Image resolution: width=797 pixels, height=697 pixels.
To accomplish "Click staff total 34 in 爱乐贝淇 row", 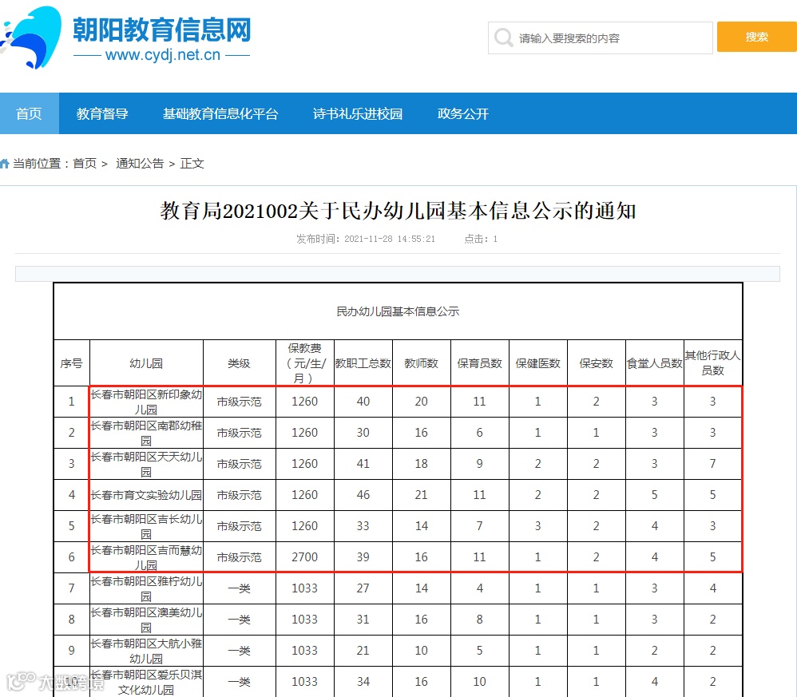I will pos(363,682).
